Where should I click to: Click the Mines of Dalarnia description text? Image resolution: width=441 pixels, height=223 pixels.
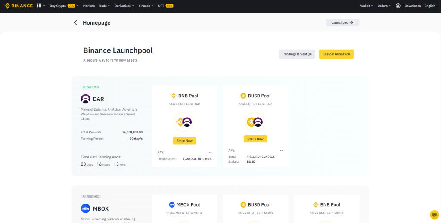(109, 114)
